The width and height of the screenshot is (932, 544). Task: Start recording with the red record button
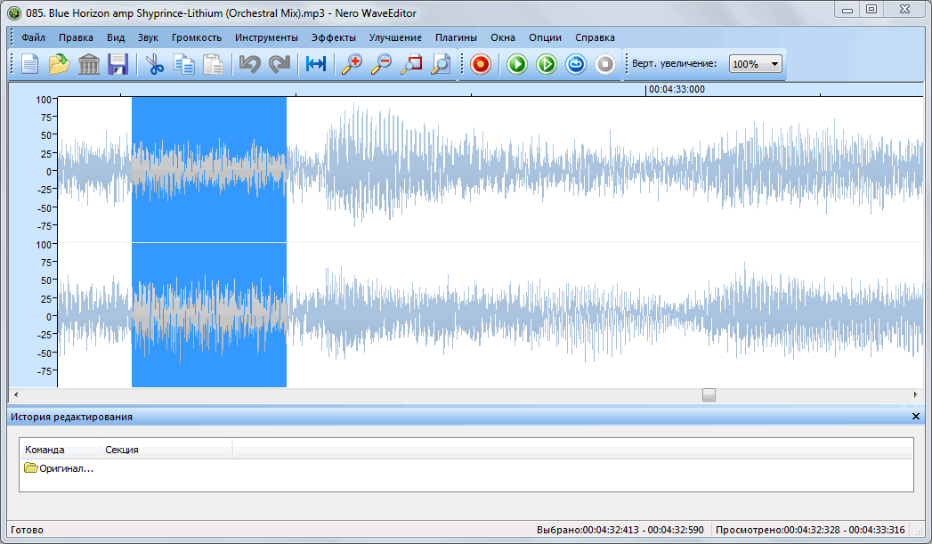pos(481,64)
